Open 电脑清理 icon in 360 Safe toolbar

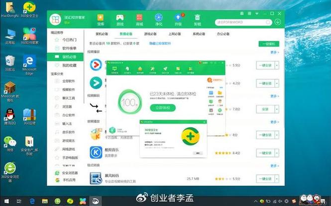[140, 70]
